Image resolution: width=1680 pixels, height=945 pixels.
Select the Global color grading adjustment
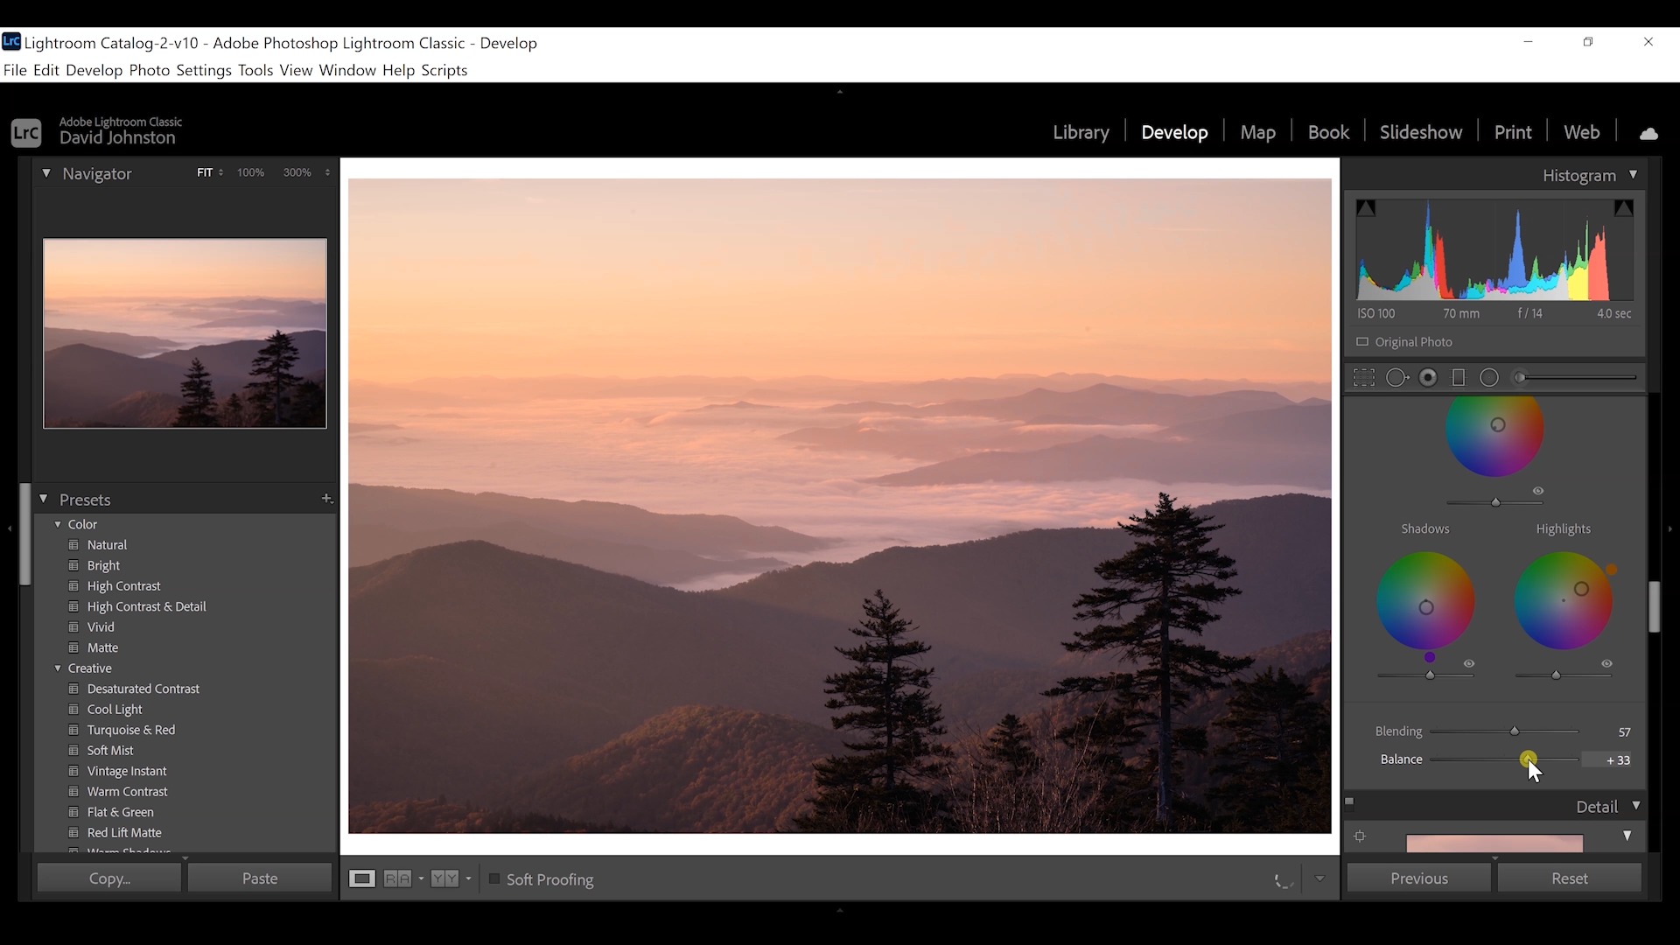point(1488,377)
